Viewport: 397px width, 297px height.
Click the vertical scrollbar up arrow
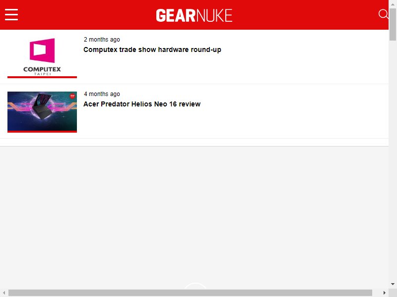click(x=393, y=4)
